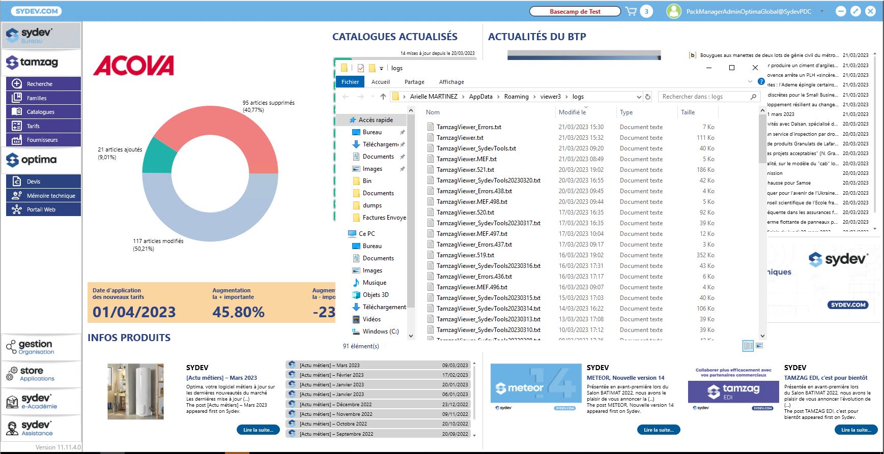Open the Optima module logo
Image resolution: width=884 pixels, height=454 pixels.
[x=41, y=160]
